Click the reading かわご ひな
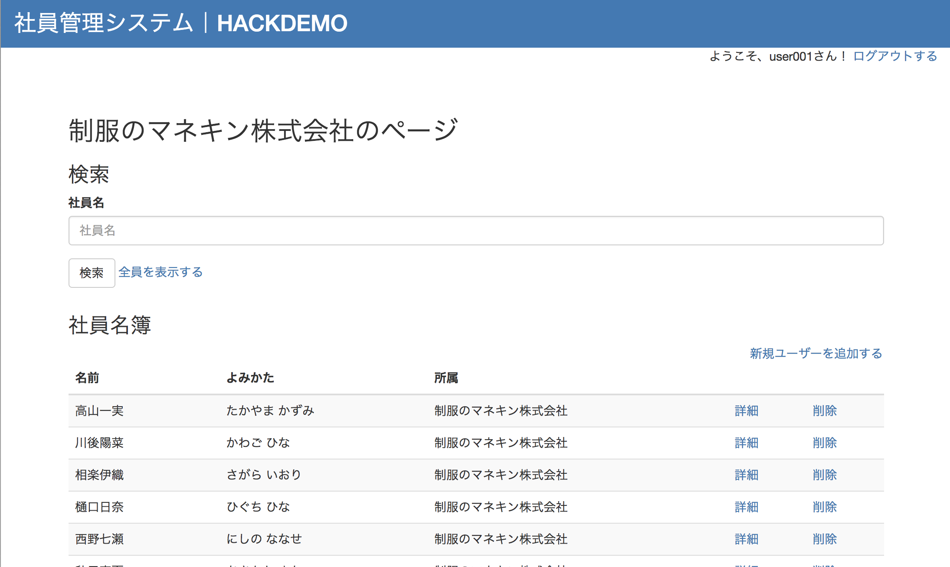 pyautogui.click(x=258, y=443)
